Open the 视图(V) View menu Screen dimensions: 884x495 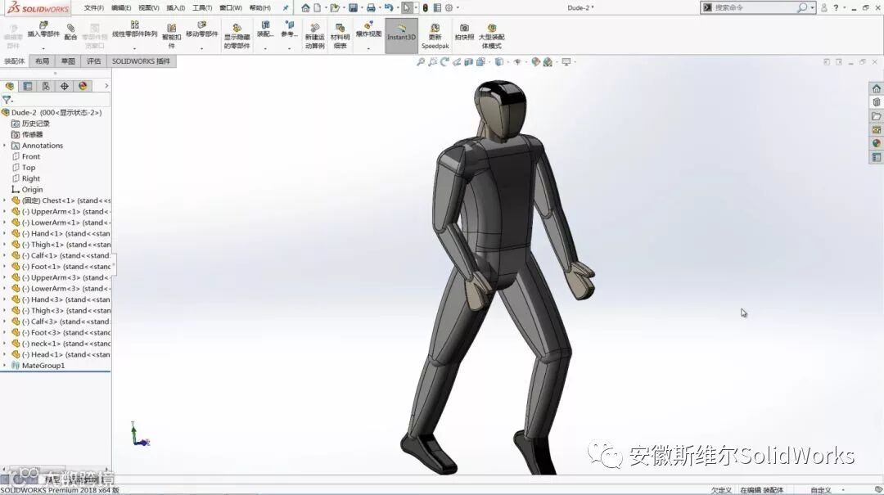(149, 8)
